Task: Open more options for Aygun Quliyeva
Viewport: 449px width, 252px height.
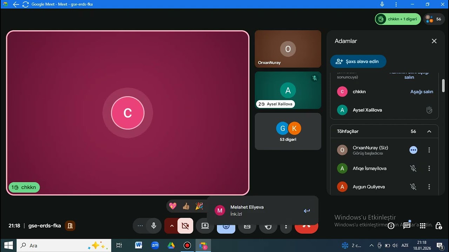Action: tap(429, 187)
